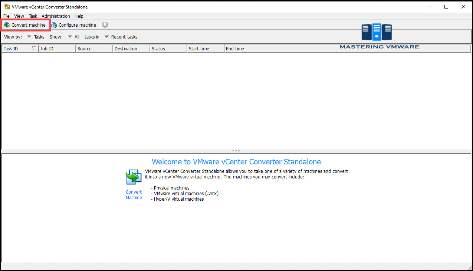Click the Welcome to VMware vCenter heading
This screenshot has width=473, height=271.
pyautogui.click(x=236, y=162)
